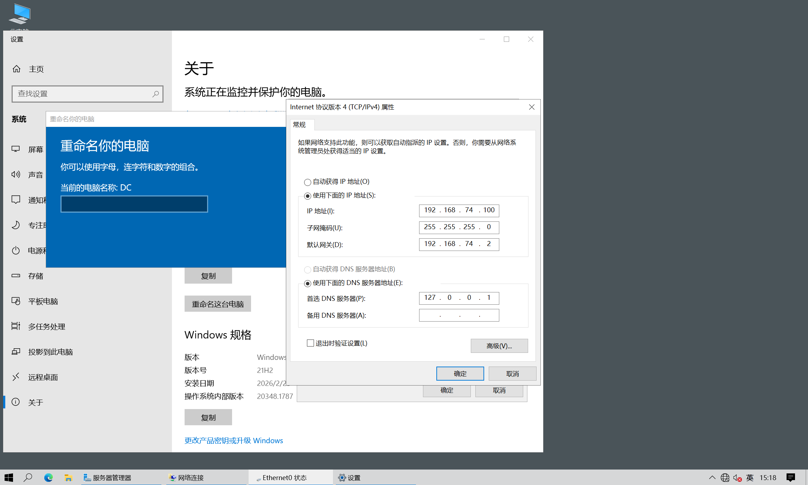The image size is (808, 485).
Task: Launch Microsoft Edge from the taskbar
Action: point(49,477)
